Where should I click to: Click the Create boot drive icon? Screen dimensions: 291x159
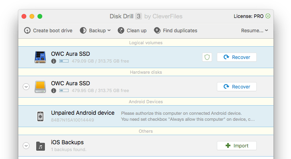click(27, 30)
